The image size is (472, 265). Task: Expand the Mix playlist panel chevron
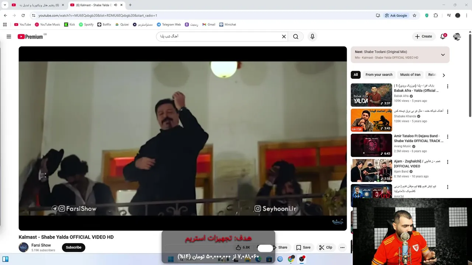point(443,55)
